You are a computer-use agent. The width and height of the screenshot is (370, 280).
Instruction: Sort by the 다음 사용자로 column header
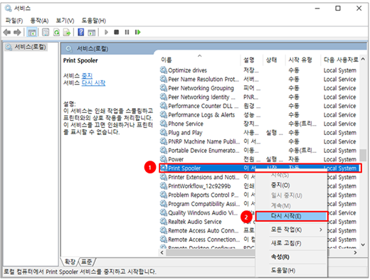(x=341, y=60)
